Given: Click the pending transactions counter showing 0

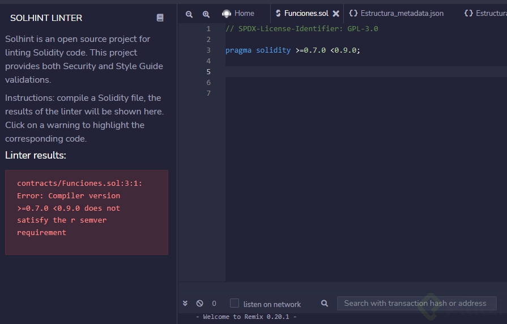Looking at the screenshot, I should (x=214, y=304).
